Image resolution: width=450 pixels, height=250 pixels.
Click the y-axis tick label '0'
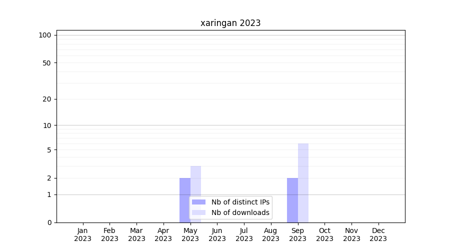[49, 222]
